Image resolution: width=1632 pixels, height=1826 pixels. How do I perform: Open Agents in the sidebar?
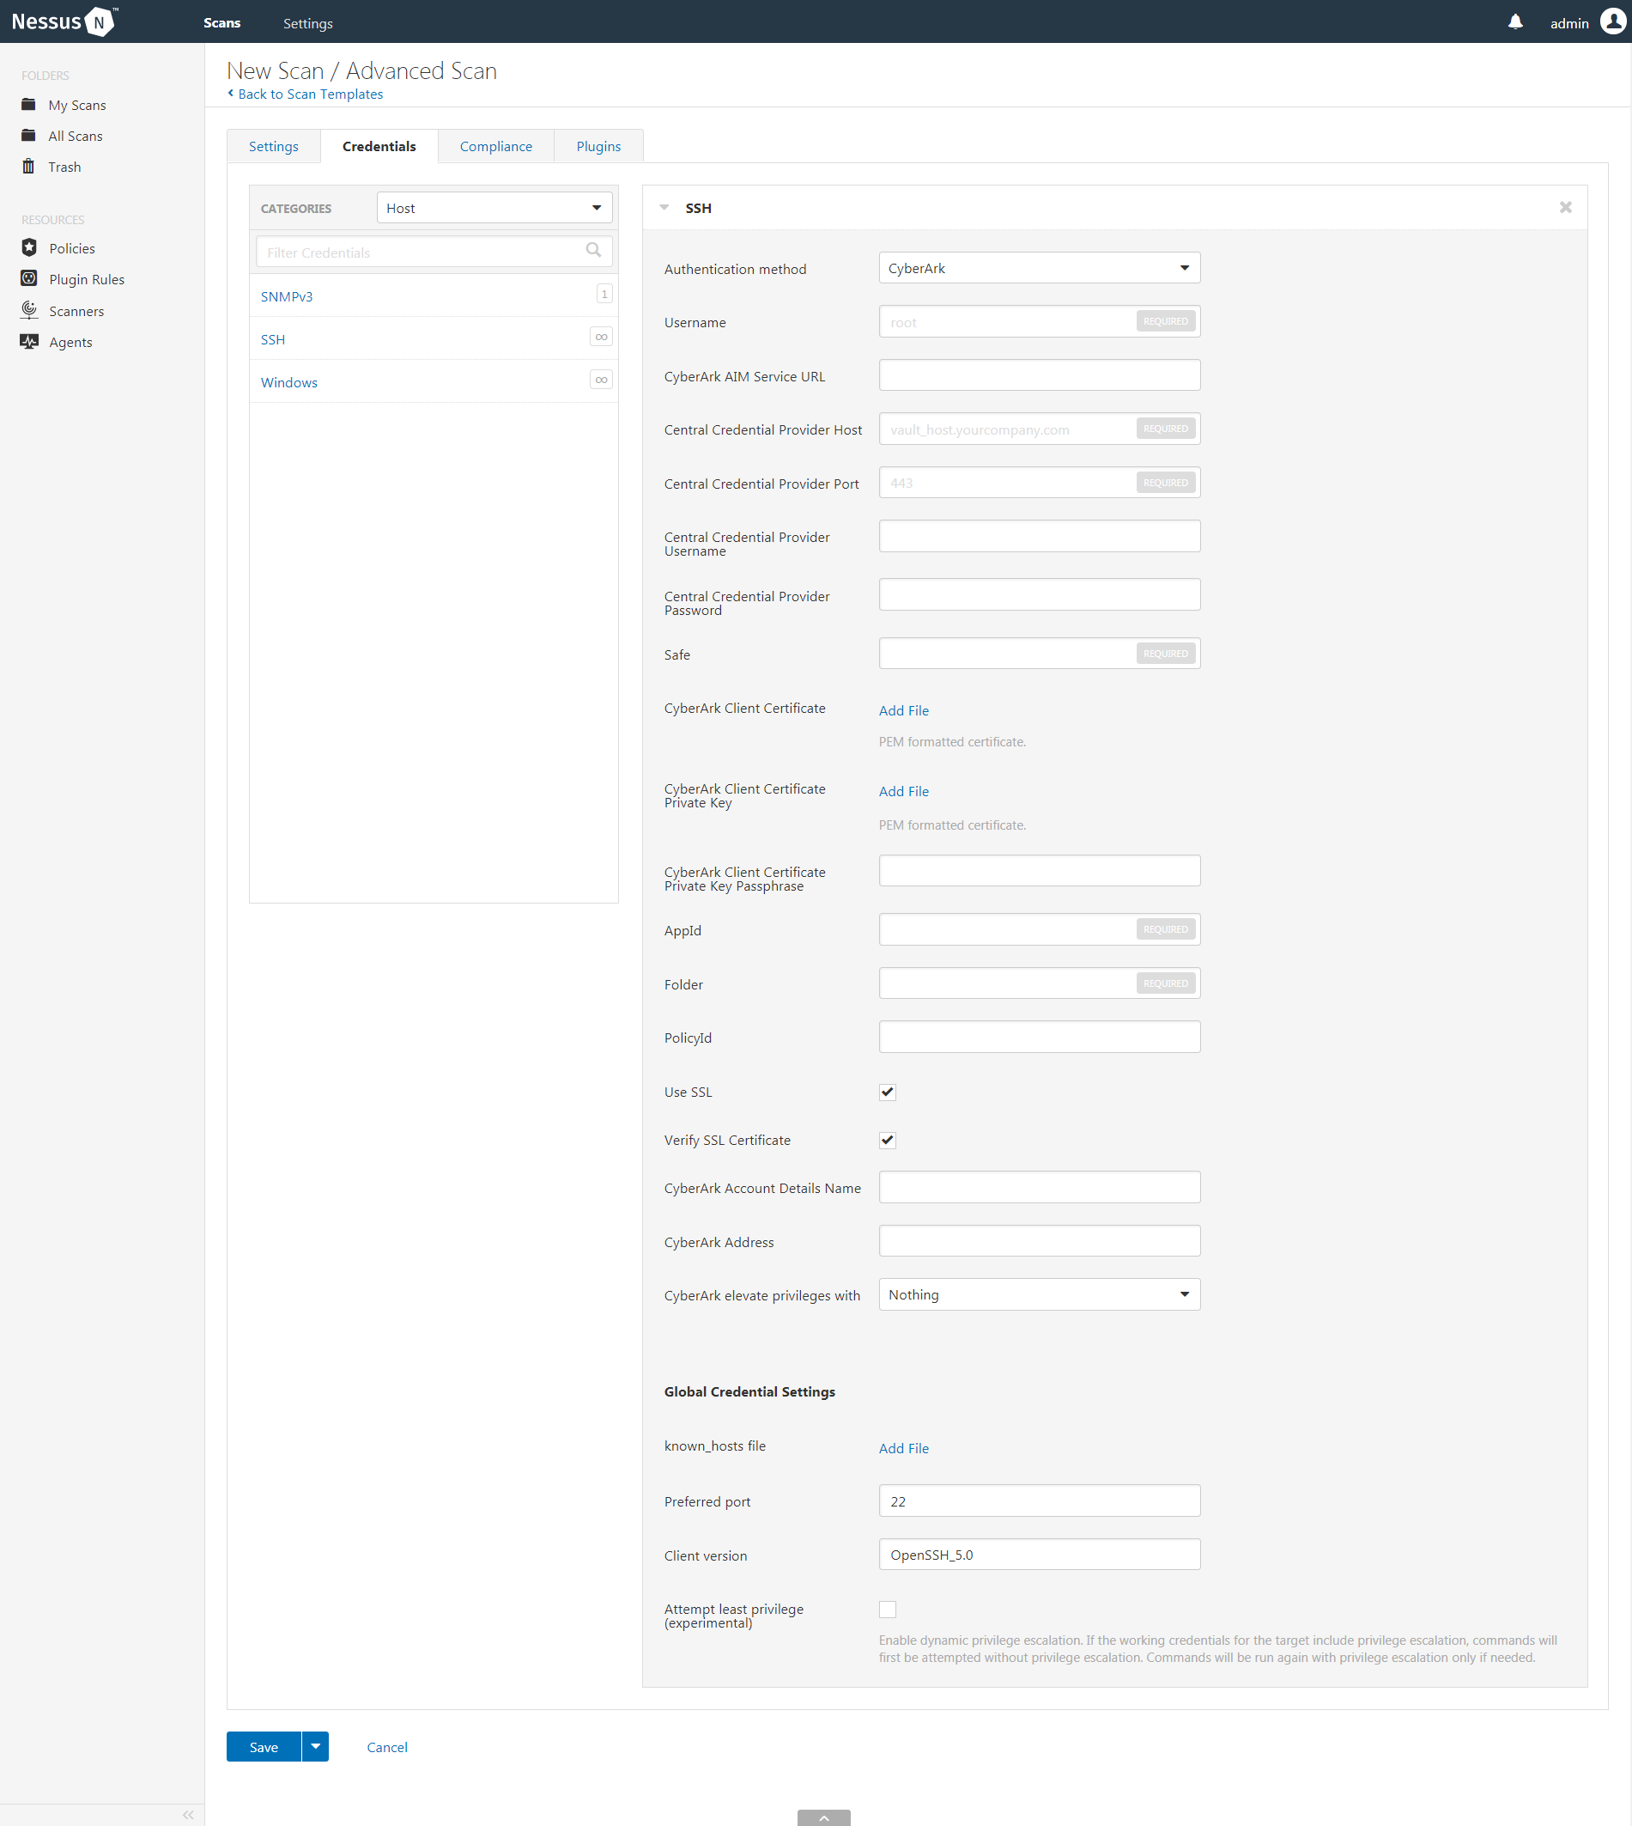(70, 342)
